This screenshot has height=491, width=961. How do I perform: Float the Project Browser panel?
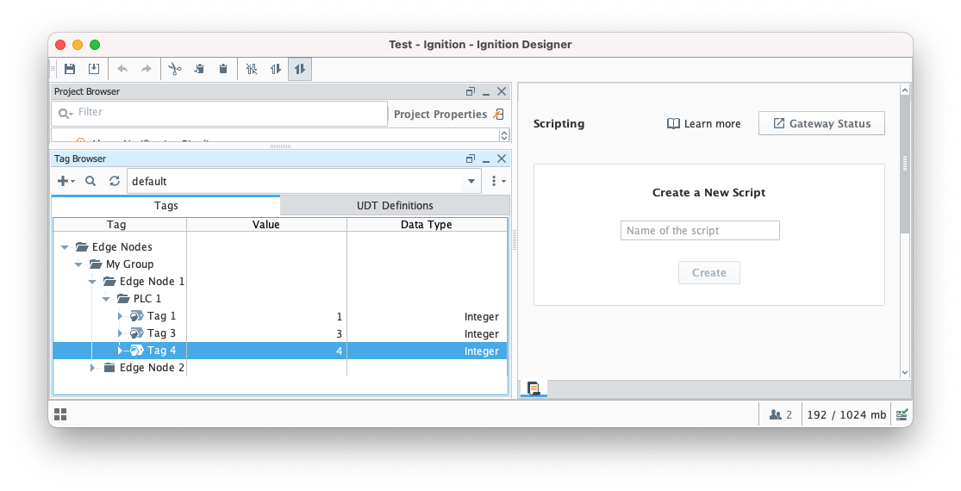471,91
